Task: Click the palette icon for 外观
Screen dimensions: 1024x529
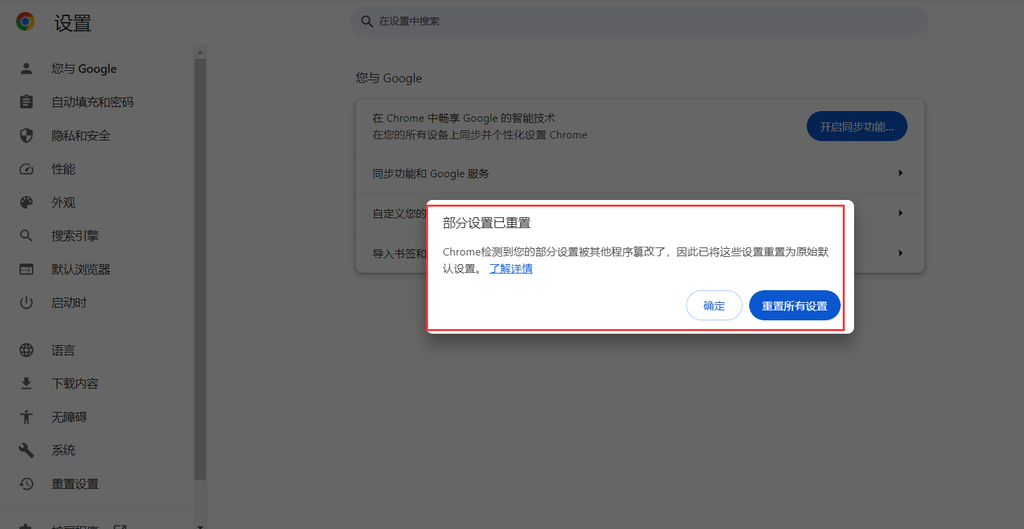Action: tap(26, 202)
